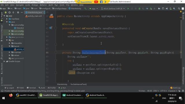Hide the Project panel with the minus icon
The image size is (185, 104).
22,12
